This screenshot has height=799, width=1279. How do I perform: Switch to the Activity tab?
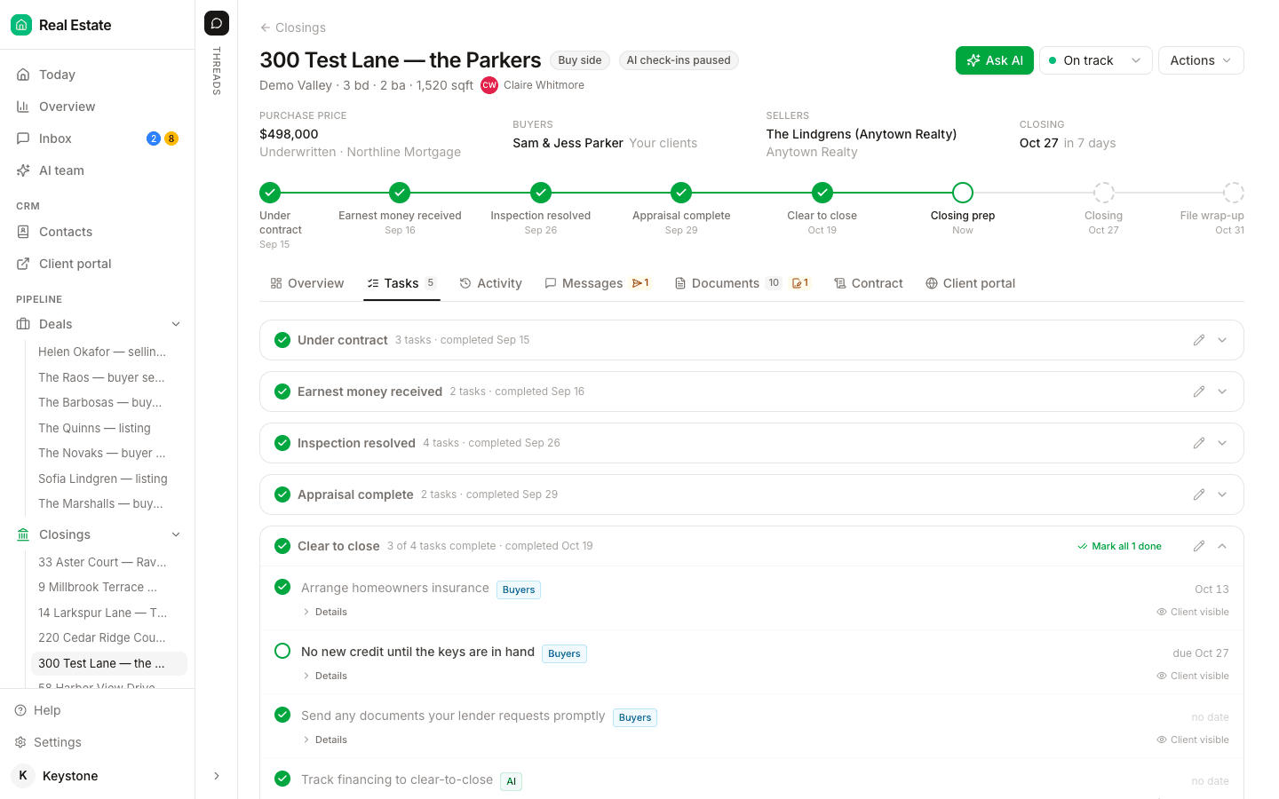(490, 283)
